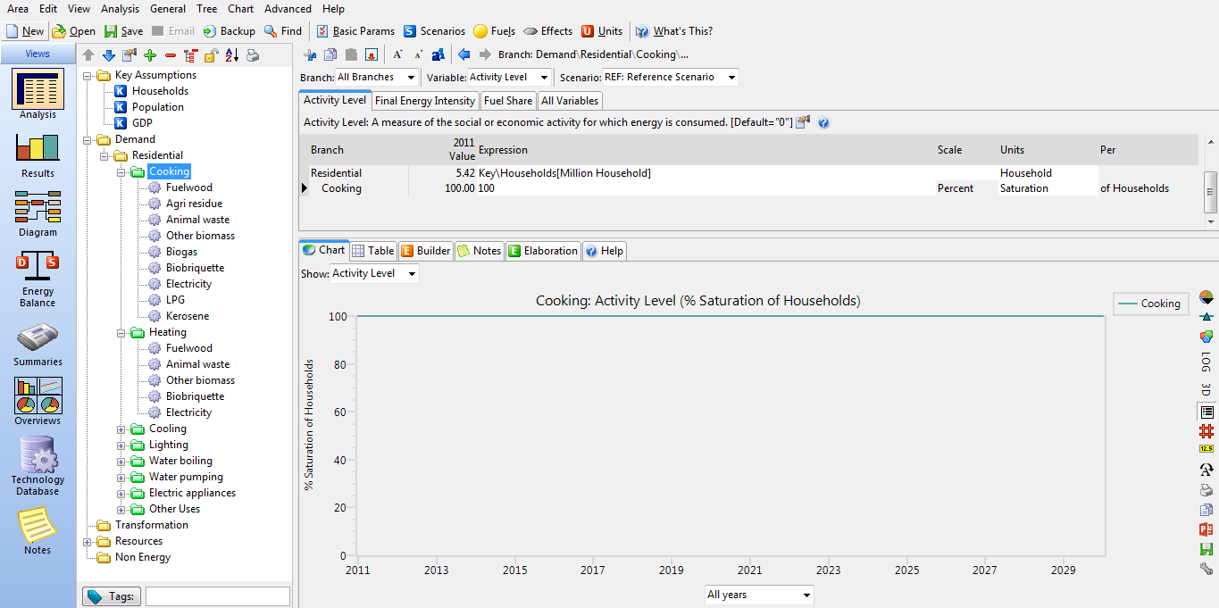Switch to the Table tab
Viewport: 1219px width, 608px height.
tap(373, 251)
